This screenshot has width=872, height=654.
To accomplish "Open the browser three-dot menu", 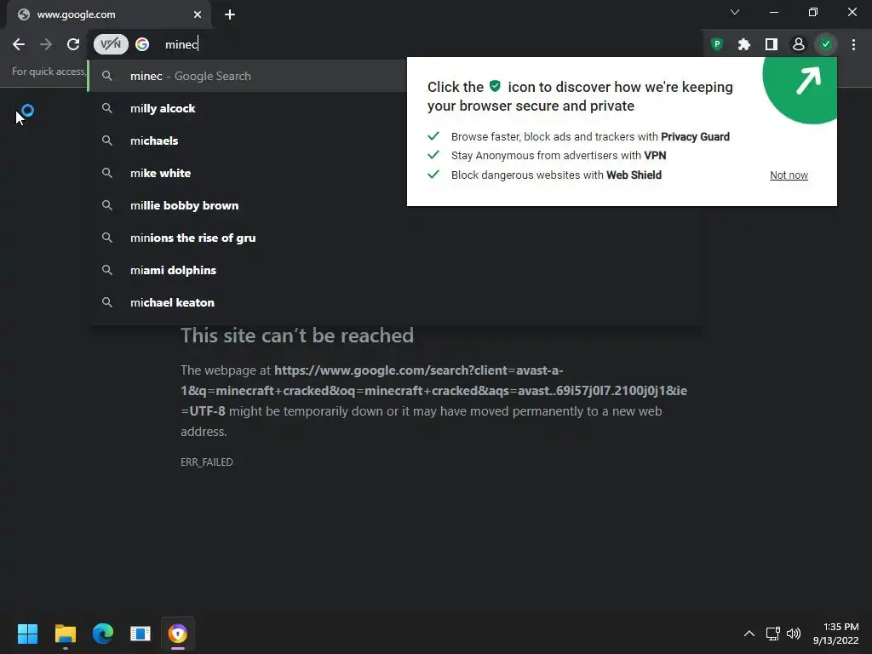I will (853, 44).
